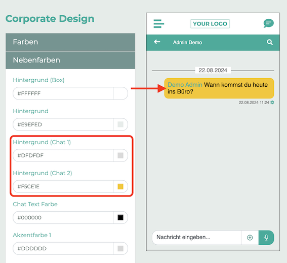The image size is (287, 263).
Task: Start voice recording with the microphone button
Action: click(266, 238)
